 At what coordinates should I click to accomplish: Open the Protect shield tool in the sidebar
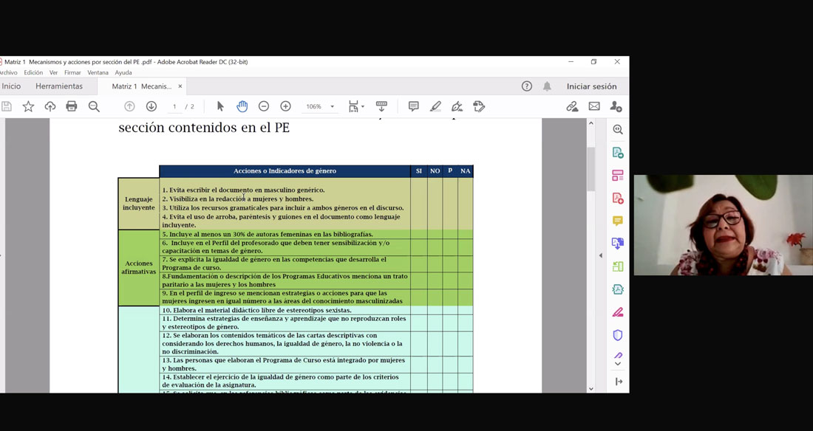pyautogui.click(x=618, y=335)
